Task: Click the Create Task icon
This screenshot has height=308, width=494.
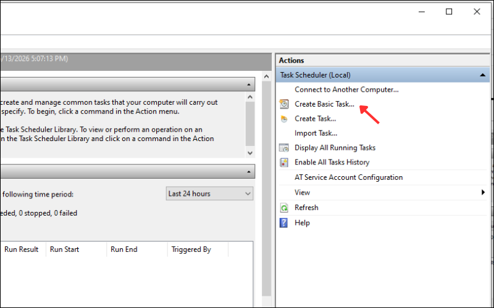Action: [284, 119]
